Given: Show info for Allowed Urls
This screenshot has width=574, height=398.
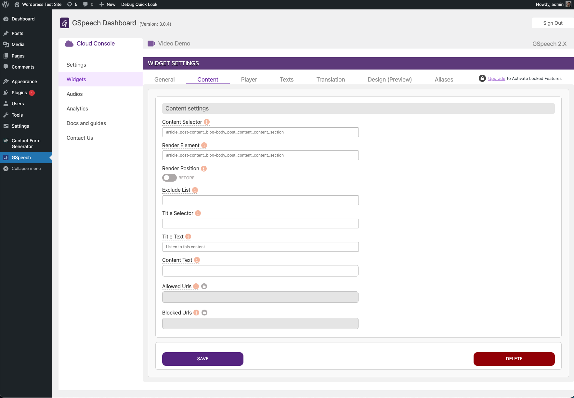Looking at the screenshot, I should click(x=196, y=286).
